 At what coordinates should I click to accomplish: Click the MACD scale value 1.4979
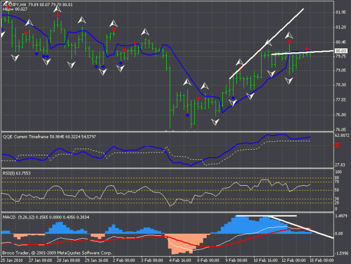[x=341, y=216]
